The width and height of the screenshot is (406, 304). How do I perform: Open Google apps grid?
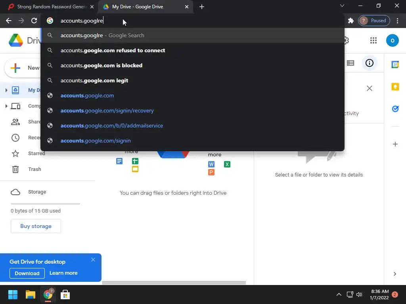(x=373, y=40)
